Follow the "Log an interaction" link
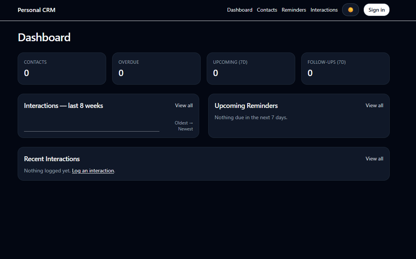 [x=93, y=171]
